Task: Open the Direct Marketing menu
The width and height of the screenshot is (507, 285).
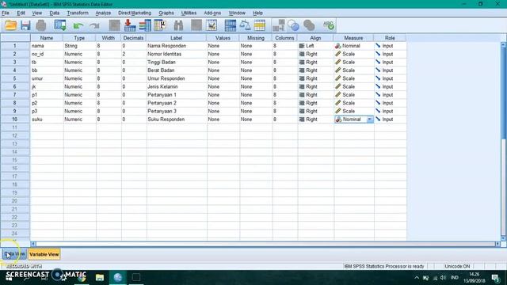Action: point(135,13)
